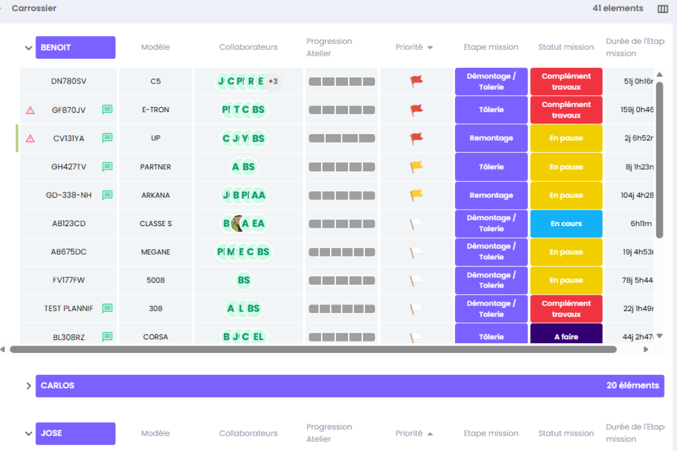Click the En cours status for AB123CD
This screenshot has height=451, width=677.
[566, 224]
